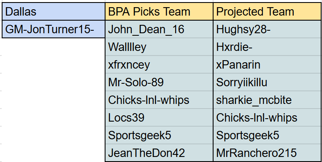Select the Dallas header cell
322x162 pixels.
(54, 11)
